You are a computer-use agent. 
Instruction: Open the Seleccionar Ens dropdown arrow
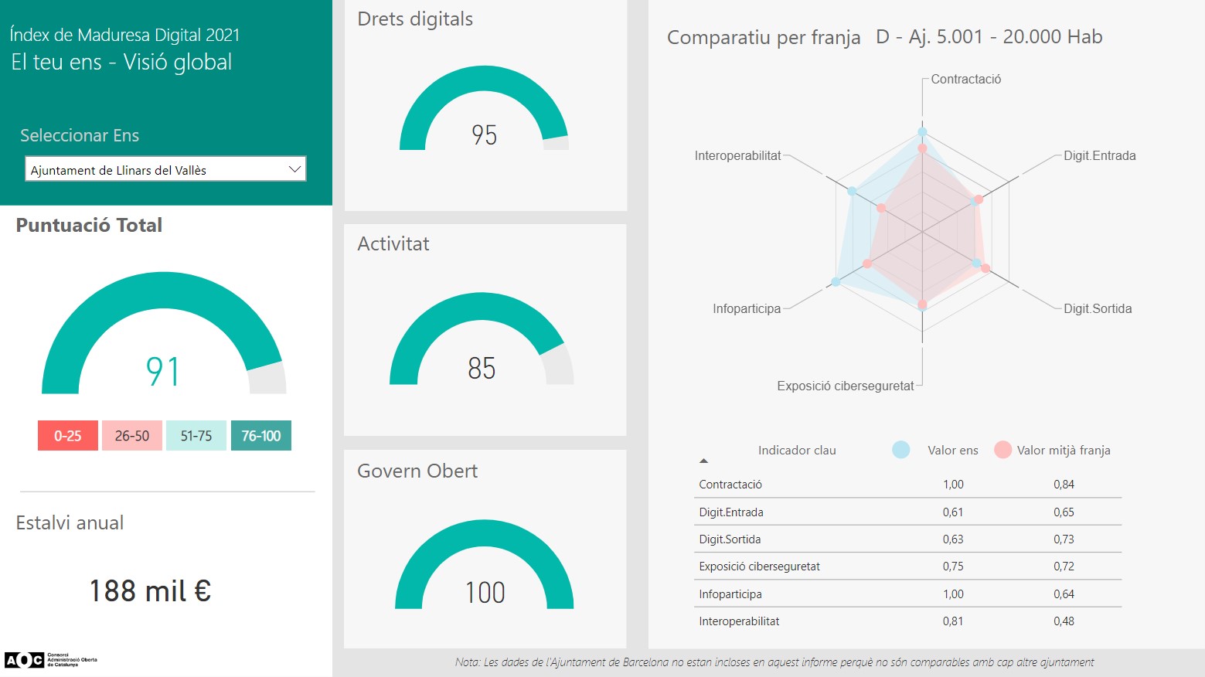click(x=294, y=169)
